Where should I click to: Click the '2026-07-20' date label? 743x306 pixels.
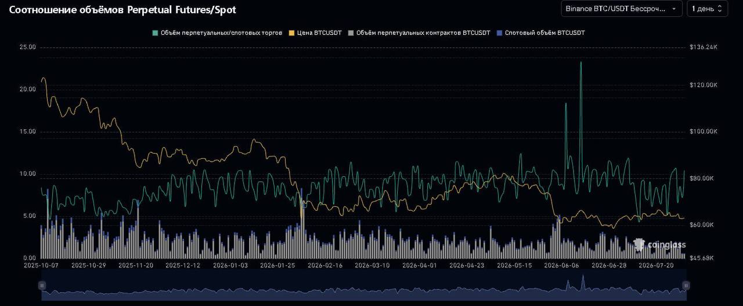pos(657,265)
